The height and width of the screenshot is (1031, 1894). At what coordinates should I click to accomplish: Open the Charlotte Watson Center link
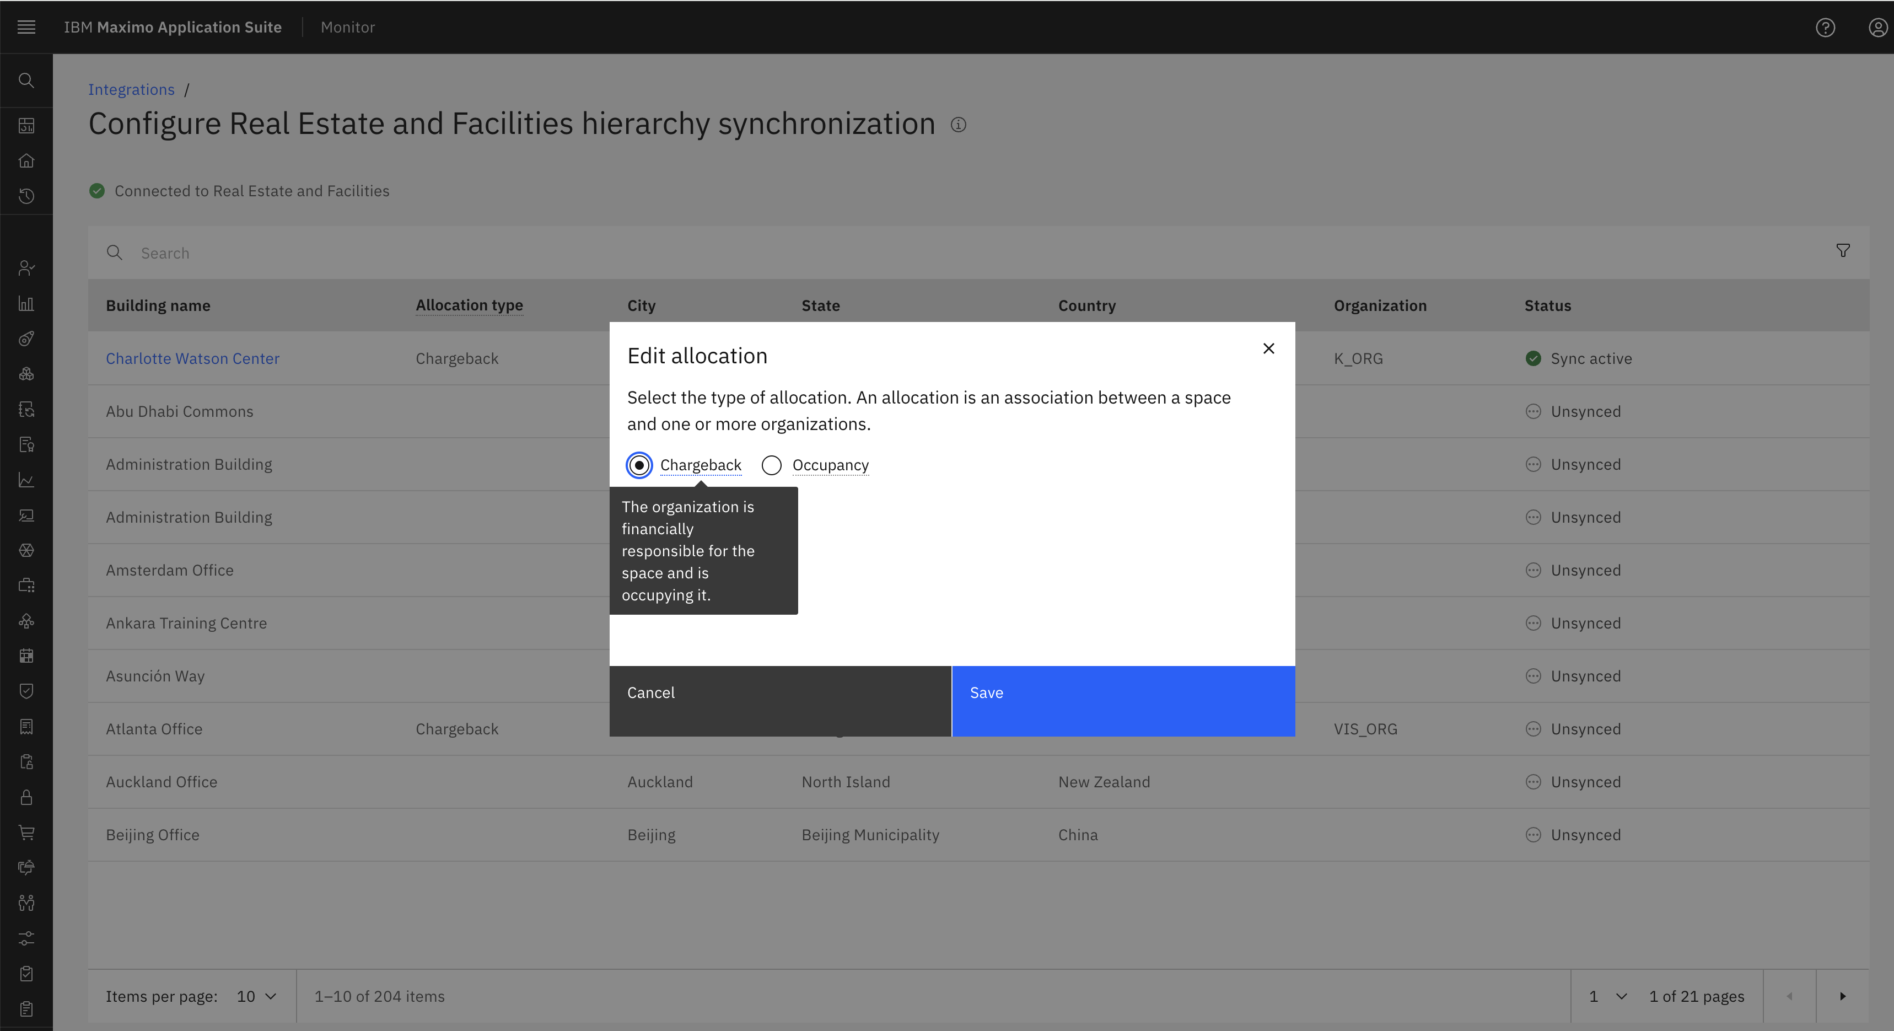click(192, 359)
